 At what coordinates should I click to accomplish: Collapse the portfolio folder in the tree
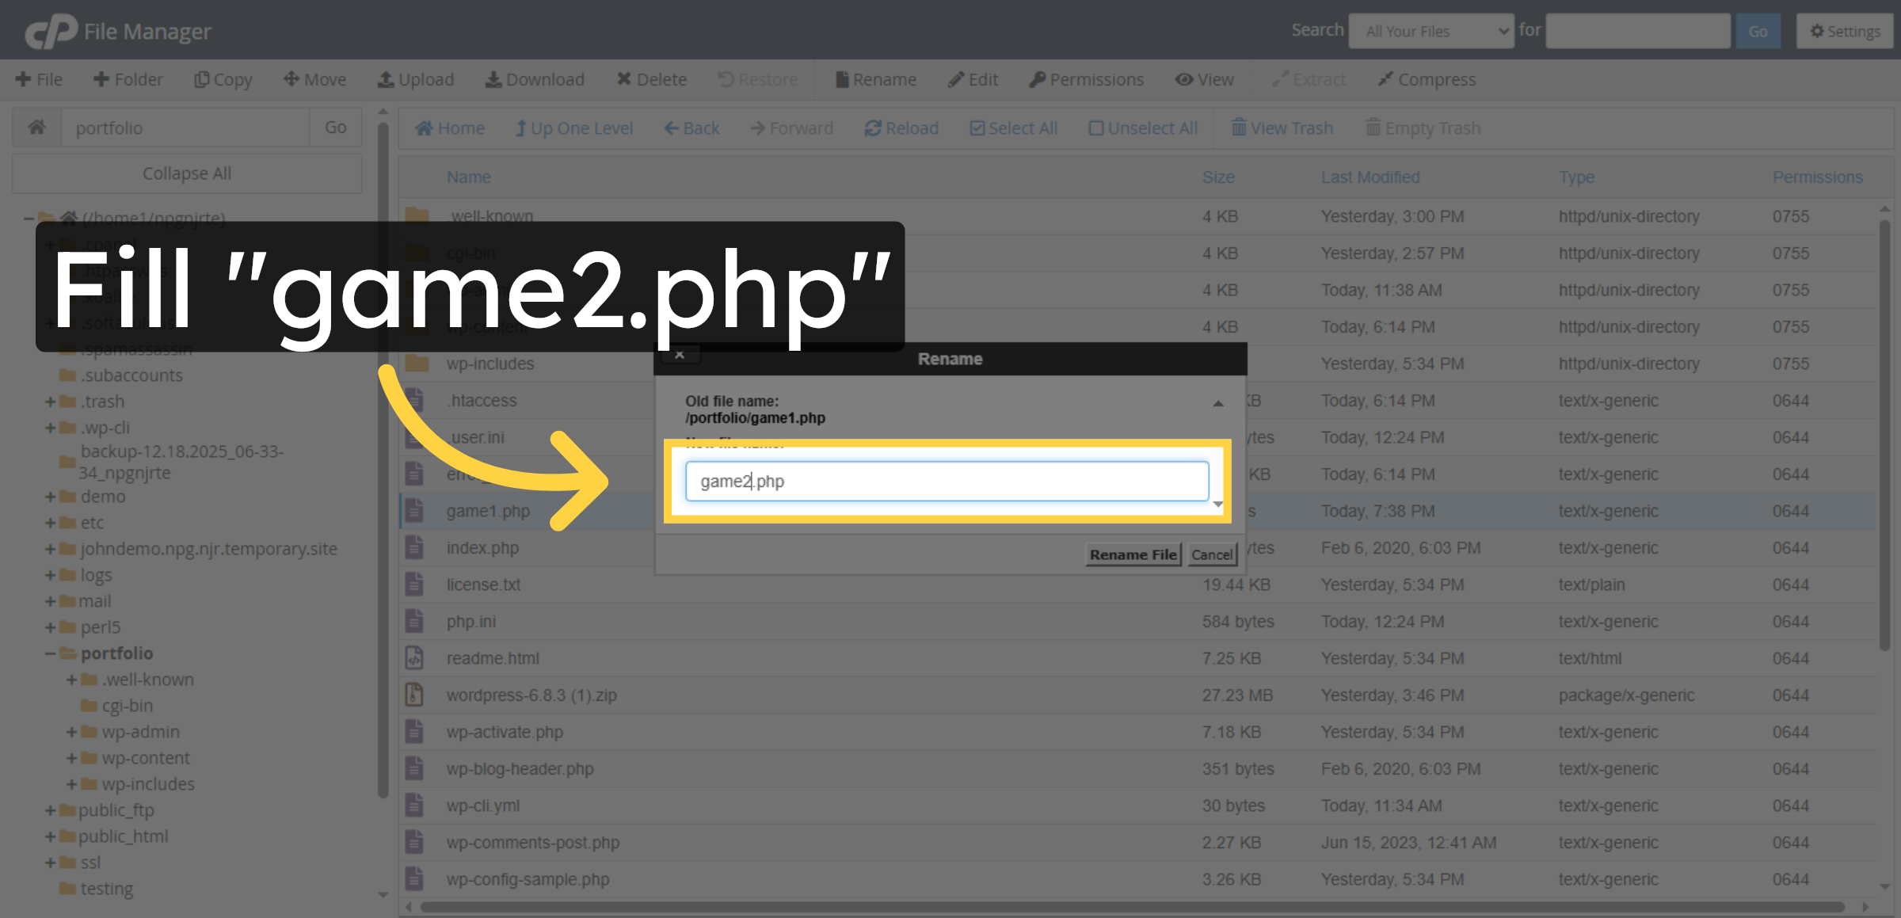click(x=51, y=653)
